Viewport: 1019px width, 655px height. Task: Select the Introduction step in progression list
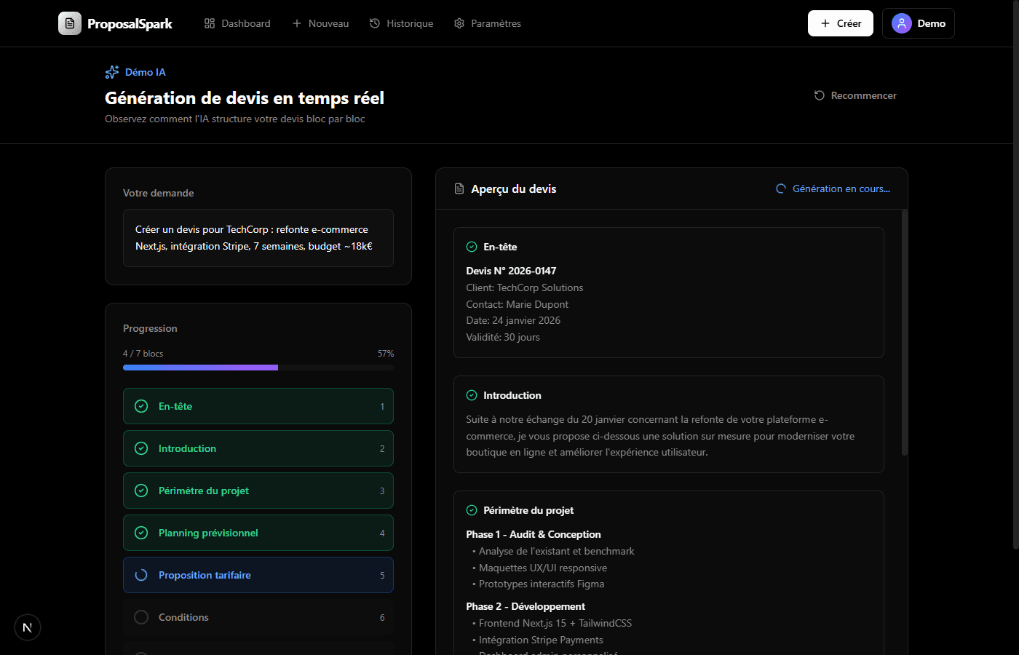click(x=258, y=448)
